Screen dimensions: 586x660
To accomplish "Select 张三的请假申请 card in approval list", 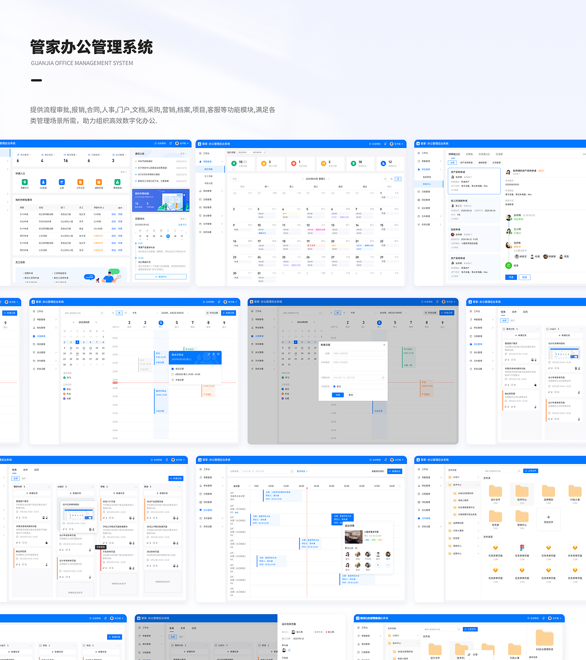I will 474,209.
